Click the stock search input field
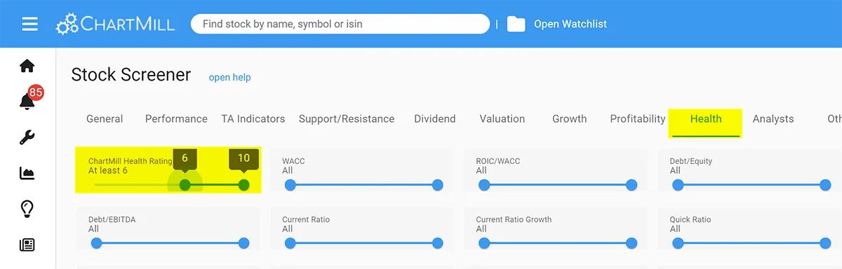The height and width of the screenshot is (269, 842). click(340, 24)
